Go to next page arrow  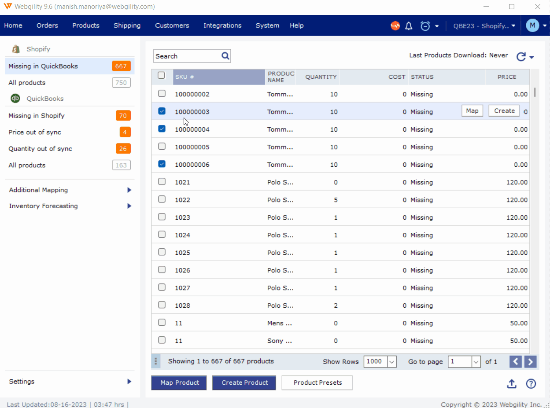click(531, 361)
